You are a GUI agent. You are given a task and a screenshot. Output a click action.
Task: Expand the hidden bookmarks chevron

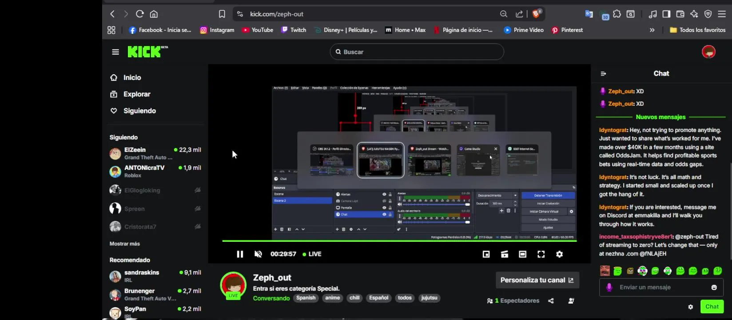(652, 30)
